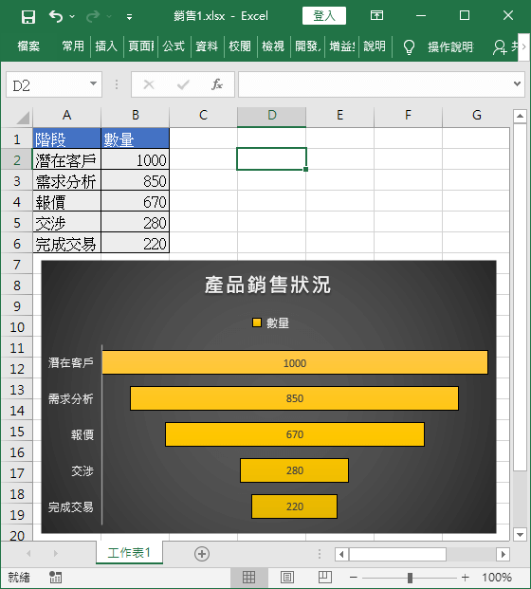Open the undo history dropdown arrow
Image resolution: width=531 pixels, height=589 pixels.
tap(72, 16)
